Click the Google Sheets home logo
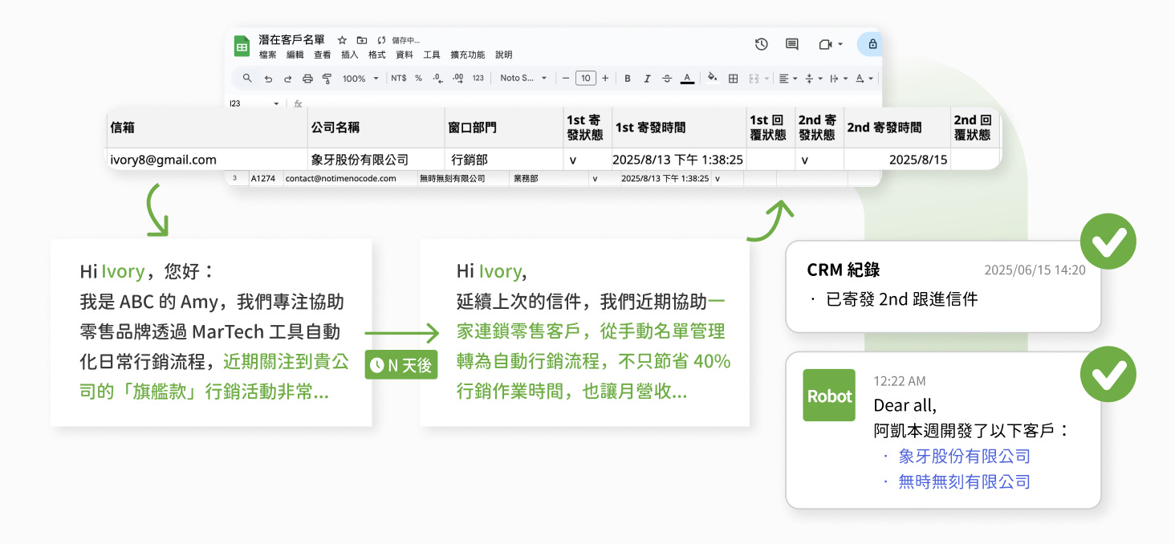Viewport: 1175px width, 544px height. click(x=242, y=47)
